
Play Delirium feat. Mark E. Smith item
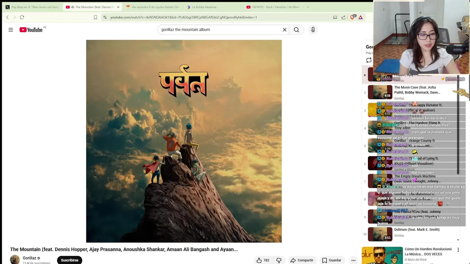(411, 234)
